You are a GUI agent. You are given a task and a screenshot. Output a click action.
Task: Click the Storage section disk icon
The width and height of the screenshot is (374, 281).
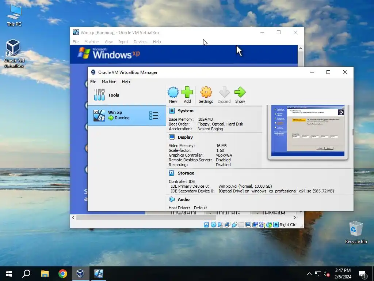tap(172, 173)
